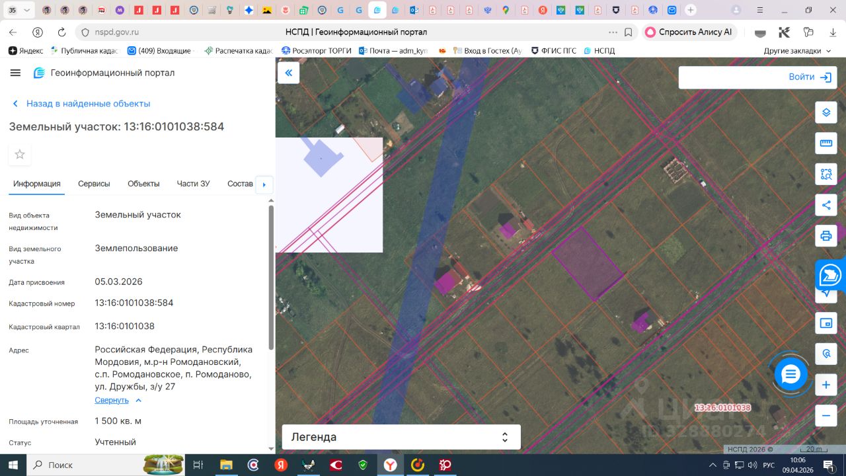Click the date value 05.03.2026
Viewport: 846px width, 476px height.
pyautogui.click(x=118, y=282)
